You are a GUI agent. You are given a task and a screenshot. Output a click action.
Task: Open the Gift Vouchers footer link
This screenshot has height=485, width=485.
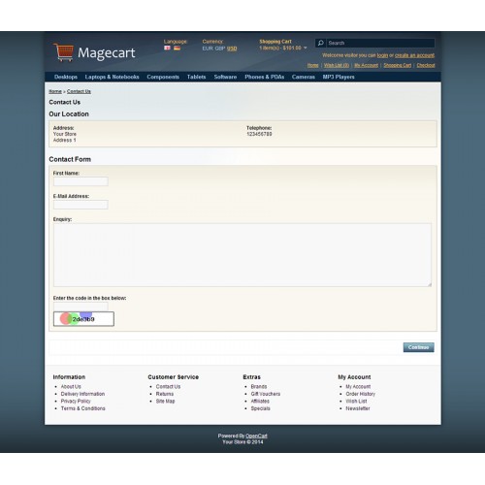click(266, 394)
